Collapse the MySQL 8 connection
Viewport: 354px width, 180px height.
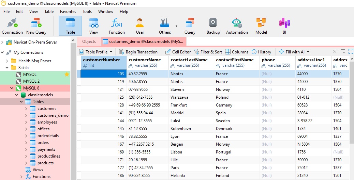12,88
